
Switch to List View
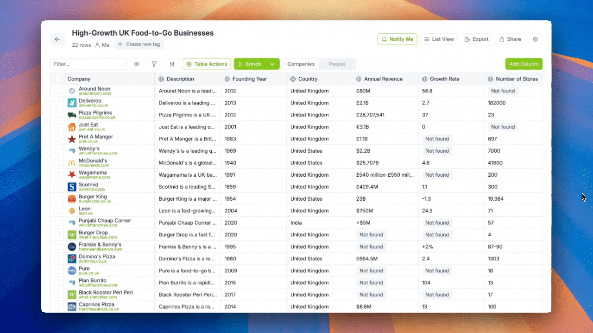pyautogui.click(x=439, y=39)
